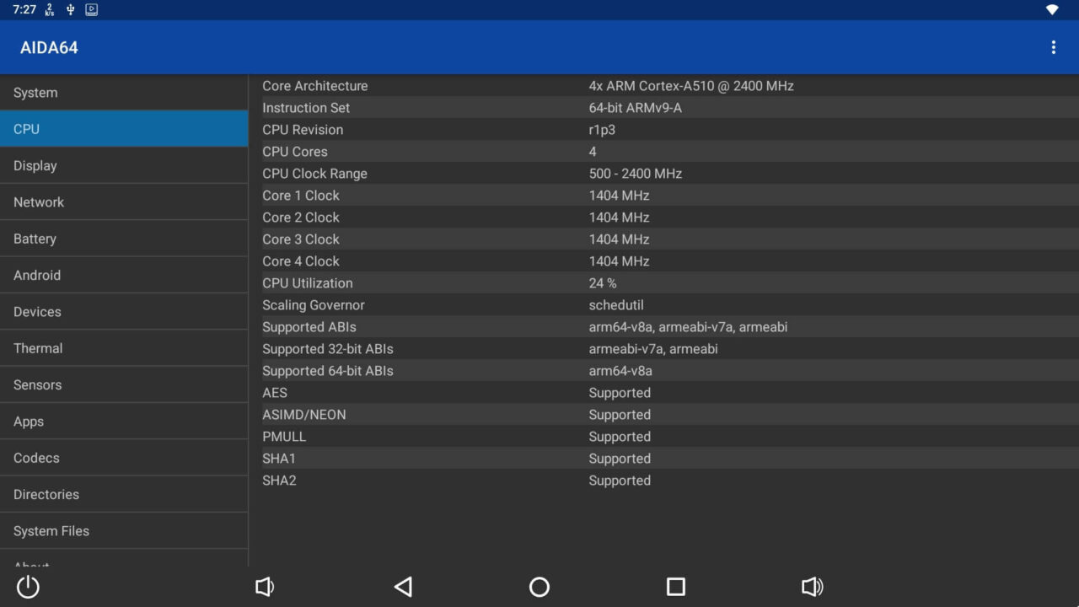
Task: Open System Files in the sidebar
Action: point(124,531)
